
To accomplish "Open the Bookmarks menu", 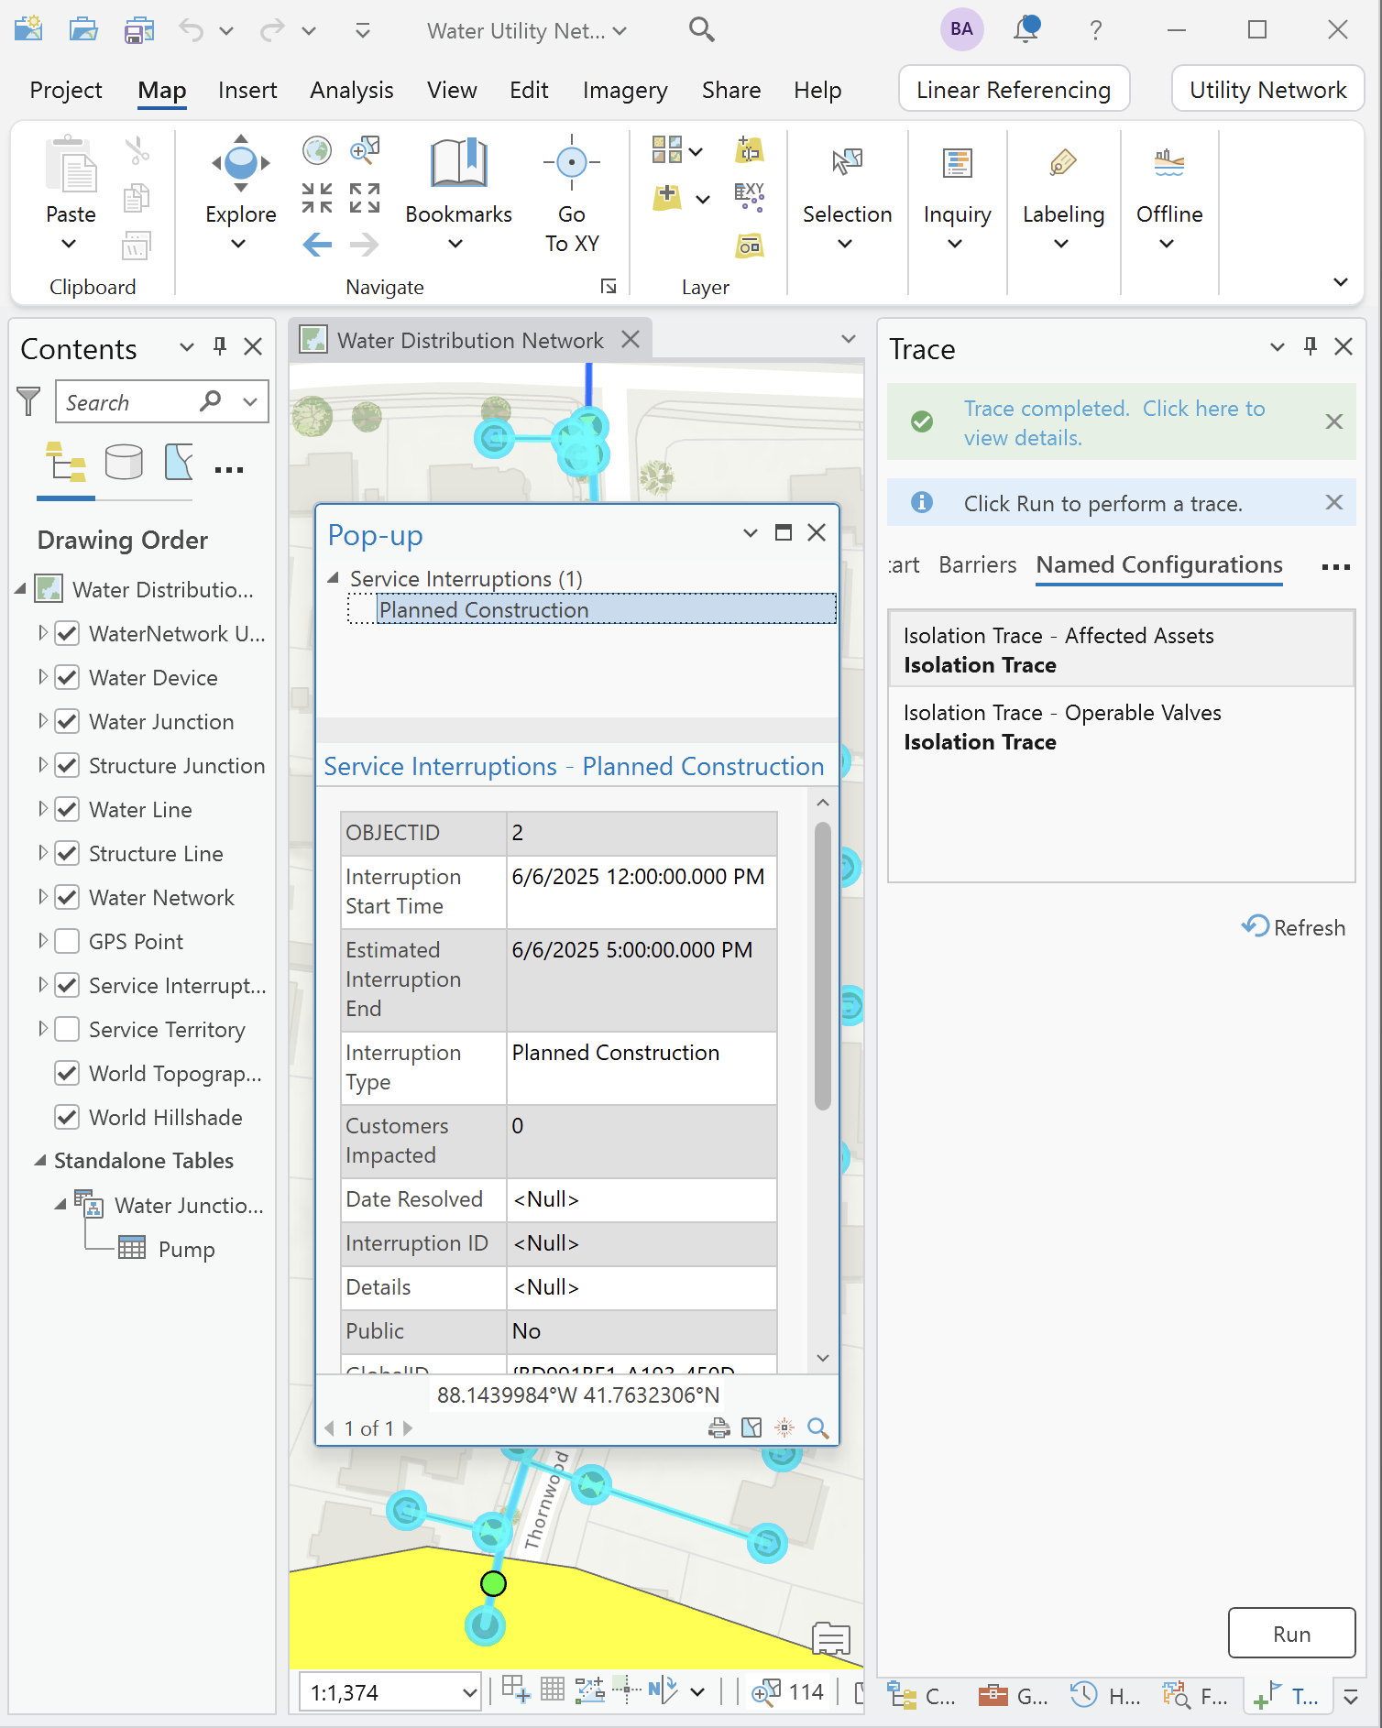I will [458, 192].
